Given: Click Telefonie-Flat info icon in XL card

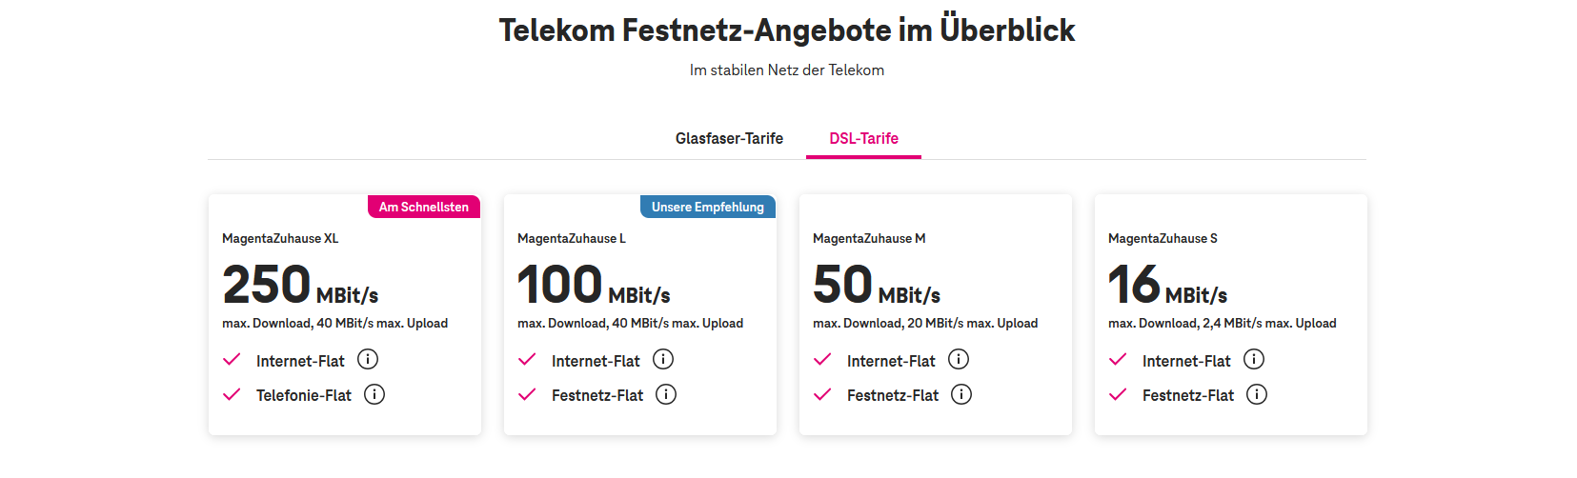Looking at the screenshot, I should (374, 394).
